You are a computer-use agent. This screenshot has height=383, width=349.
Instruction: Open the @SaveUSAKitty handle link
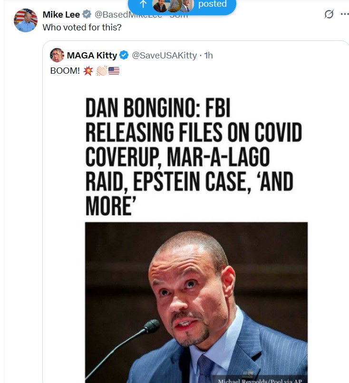click(x=164, y=56)
